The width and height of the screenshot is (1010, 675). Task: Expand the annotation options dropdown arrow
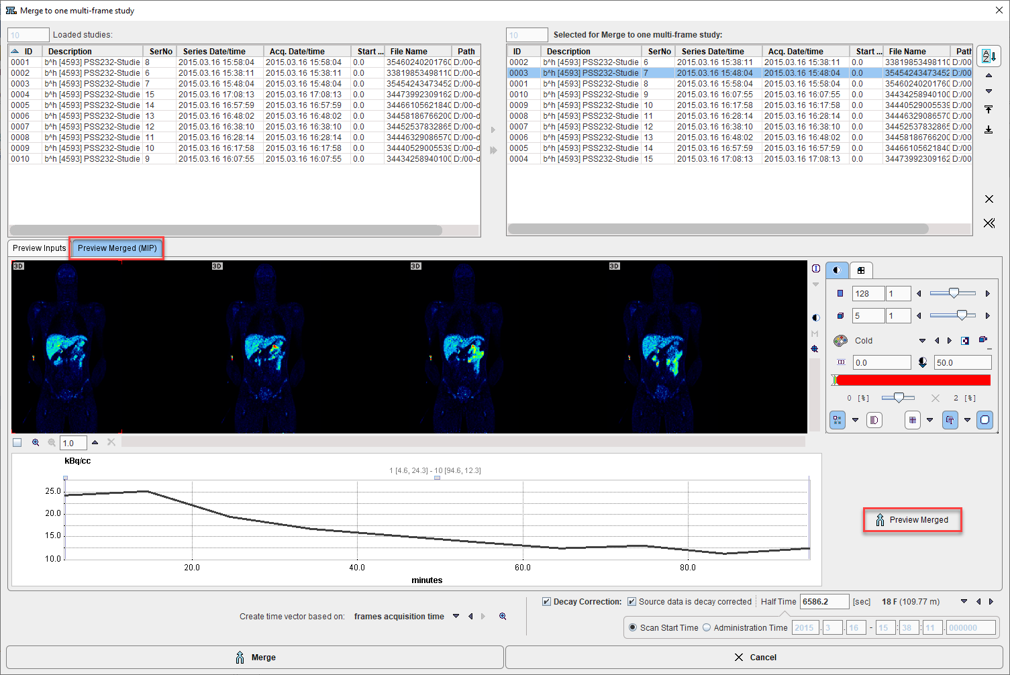point(967,420)
